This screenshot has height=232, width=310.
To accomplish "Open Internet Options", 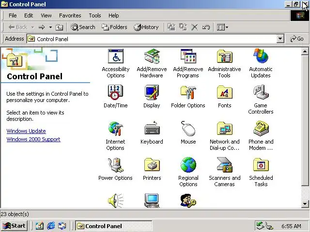I will point(115,136).
